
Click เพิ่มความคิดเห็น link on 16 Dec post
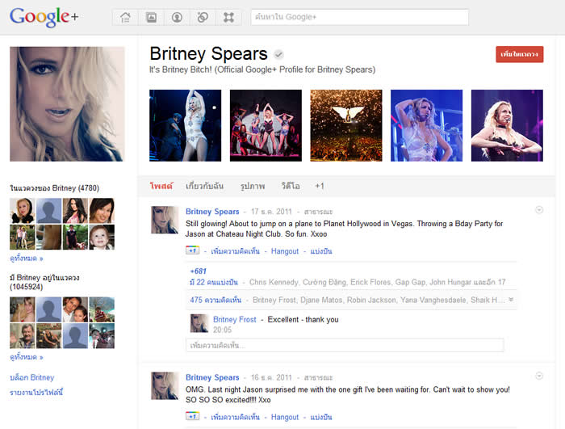tap(235, 417)
